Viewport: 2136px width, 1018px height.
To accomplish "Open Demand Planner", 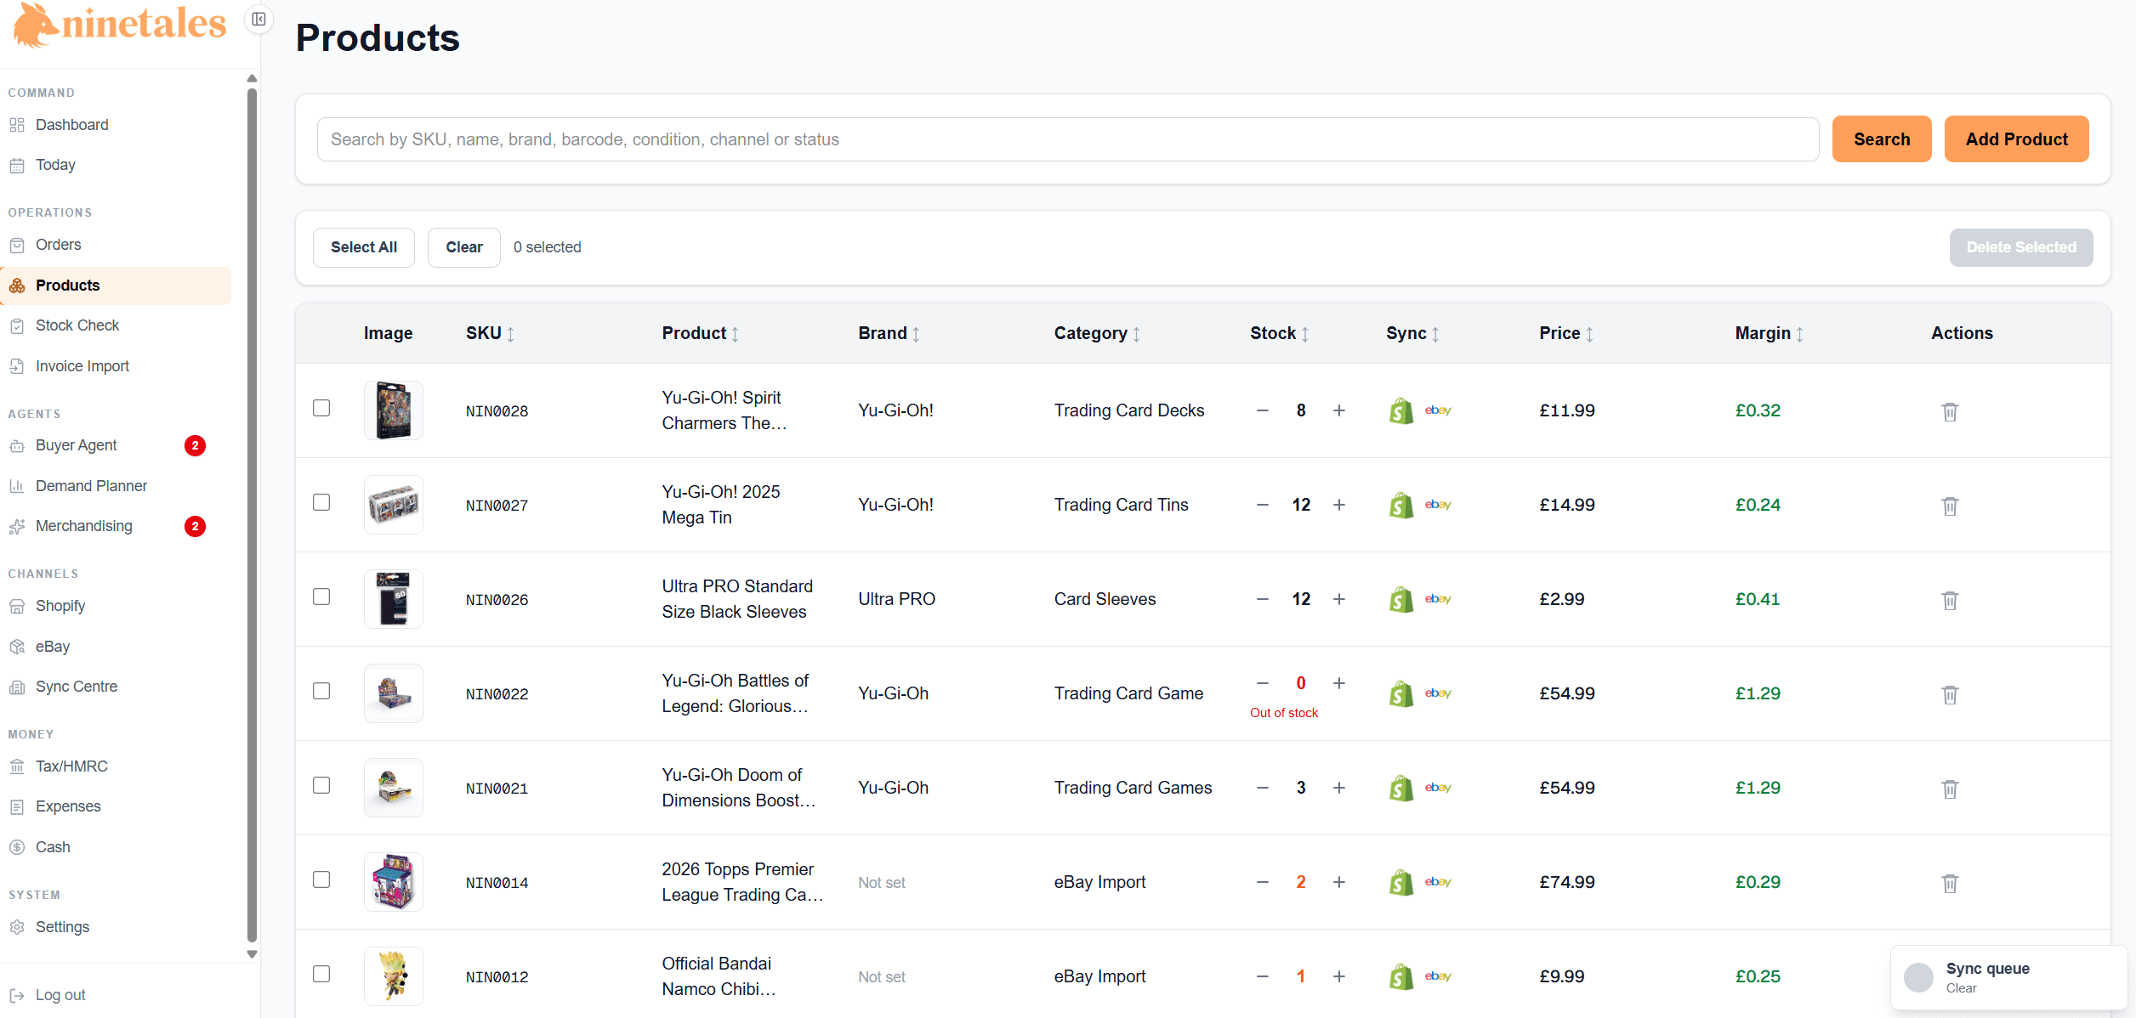I will point(117,486).
